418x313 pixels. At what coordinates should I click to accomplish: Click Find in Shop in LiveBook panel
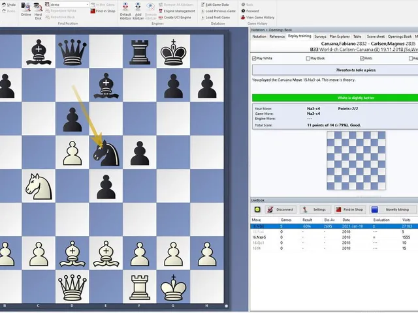(x=350, y=209)
